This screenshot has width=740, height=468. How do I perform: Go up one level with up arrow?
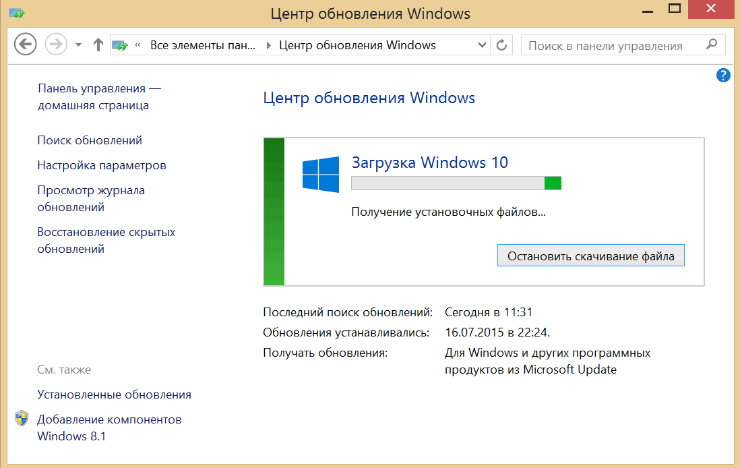point(98,45)
